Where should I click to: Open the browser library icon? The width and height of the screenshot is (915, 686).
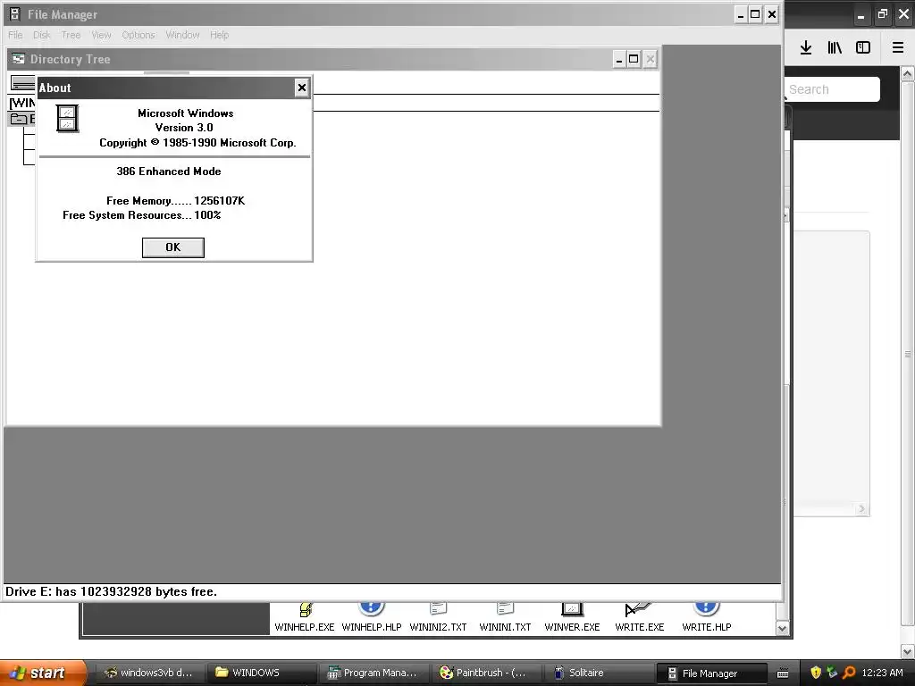(835, 47)
